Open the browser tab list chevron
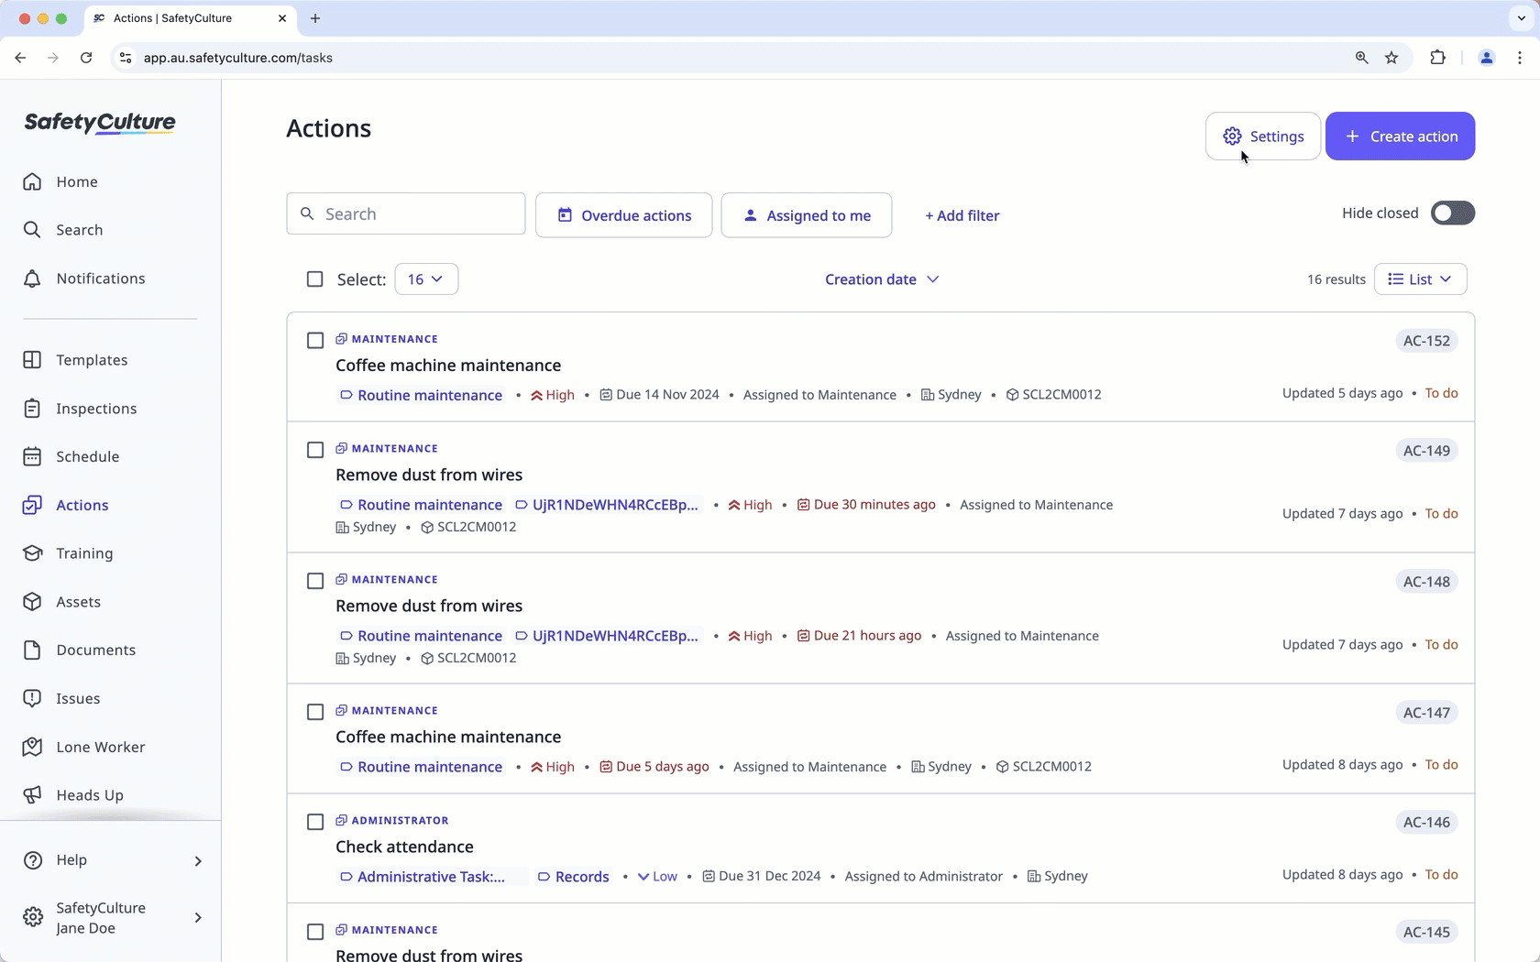Viewport: 1540px width, 962px height. [1521, 18]
